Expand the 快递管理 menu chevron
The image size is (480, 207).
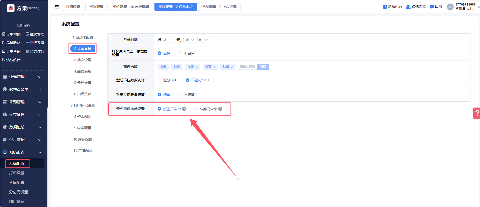point(40,77)
